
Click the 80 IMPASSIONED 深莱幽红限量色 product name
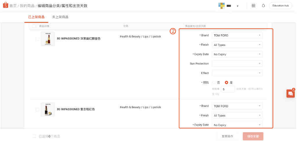pos(79,38)
